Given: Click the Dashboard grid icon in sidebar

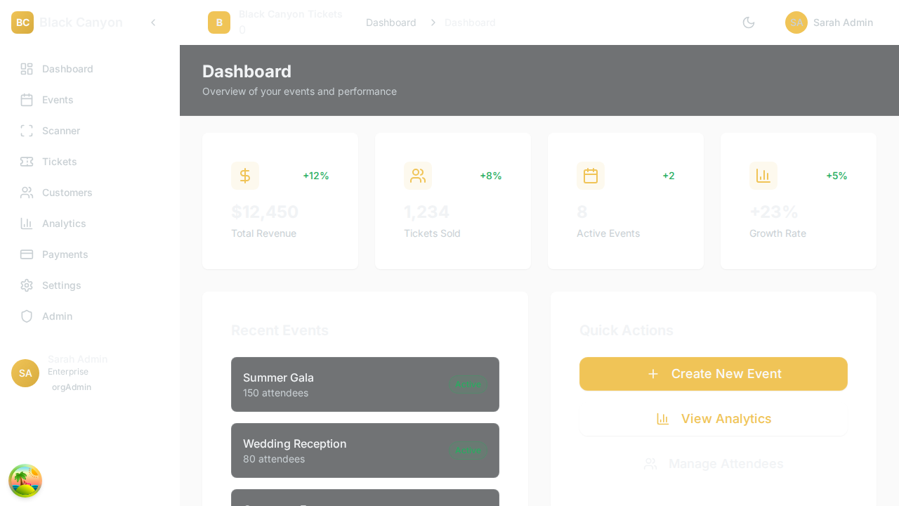Looking at the screenshot, I should [27, 69].
